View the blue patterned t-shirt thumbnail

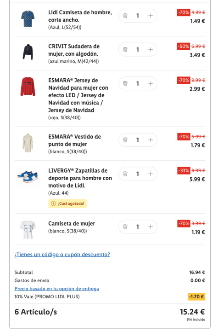(28, 19)
